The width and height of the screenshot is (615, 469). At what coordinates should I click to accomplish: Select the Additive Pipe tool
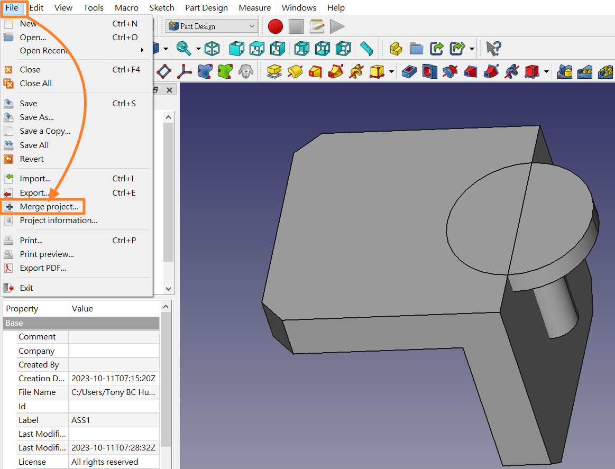(336, 71)
